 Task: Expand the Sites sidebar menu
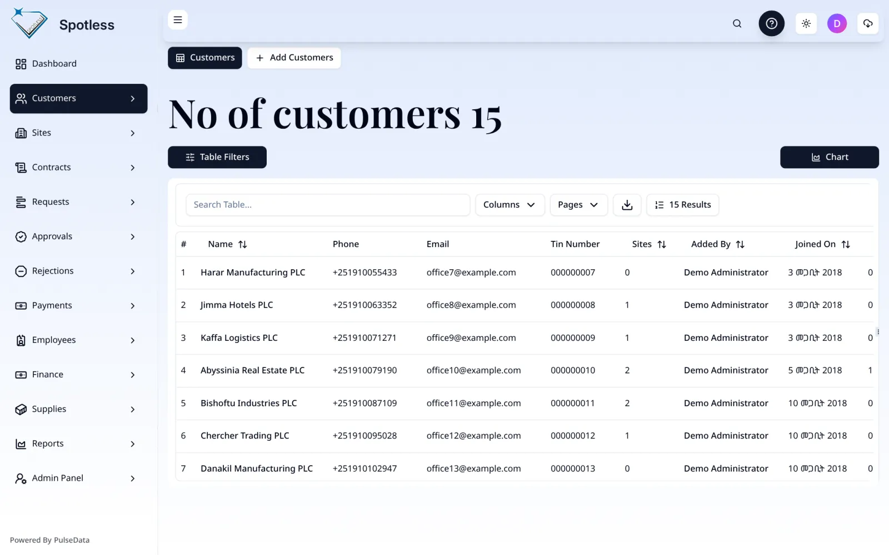pyautogui.click(x=79, y=133)
